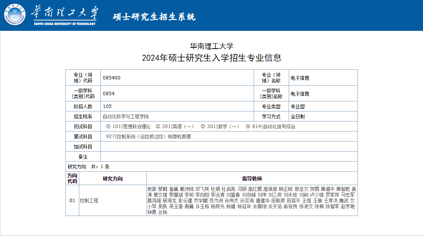
Task: Select the 专业型 value
Action: (298, 106)
